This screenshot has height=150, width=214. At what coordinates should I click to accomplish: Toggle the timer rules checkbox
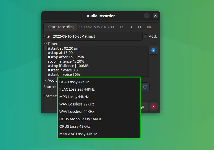(x=45, y=48)
